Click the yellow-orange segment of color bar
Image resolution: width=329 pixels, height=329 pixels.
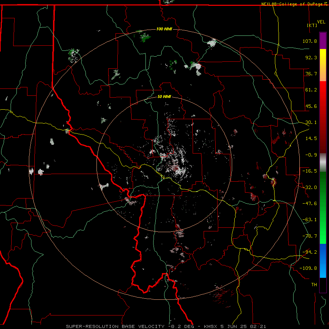click(x=323, y=65)
